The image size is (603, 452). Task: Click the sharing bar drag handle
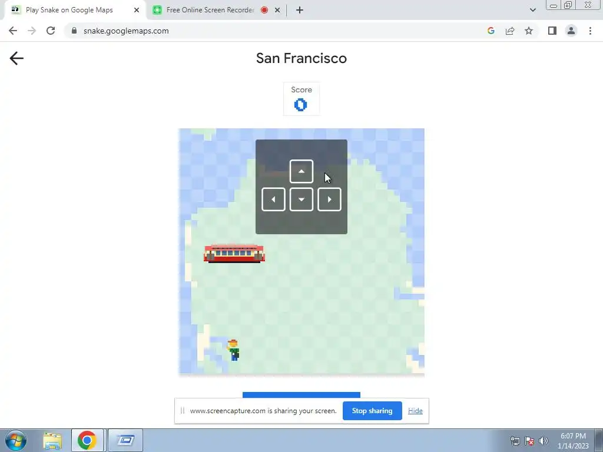(x=183, y=411)
